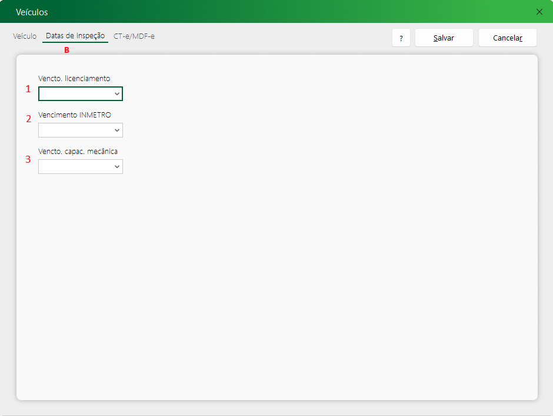
Task: Open the CT-e/MDF-e tab
Action: coord(134,36)
